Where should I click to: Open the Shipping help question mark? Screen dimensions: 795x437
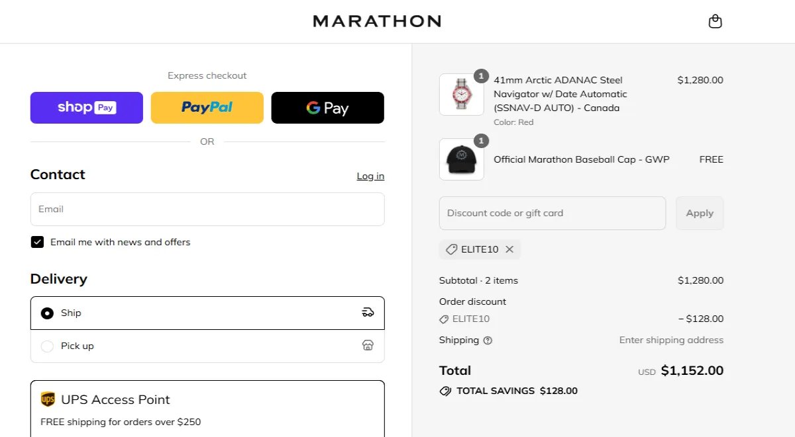(x=488, y=340)
